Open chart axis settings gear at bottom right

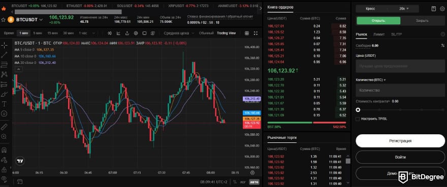[x=252, y=172]
